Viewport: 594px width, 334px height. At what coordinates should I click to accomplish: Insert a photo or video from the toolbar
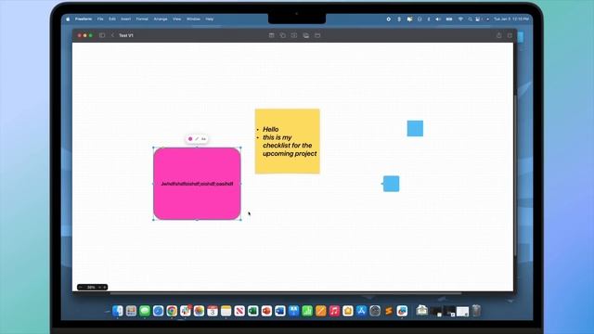click(x=305, y=35)
